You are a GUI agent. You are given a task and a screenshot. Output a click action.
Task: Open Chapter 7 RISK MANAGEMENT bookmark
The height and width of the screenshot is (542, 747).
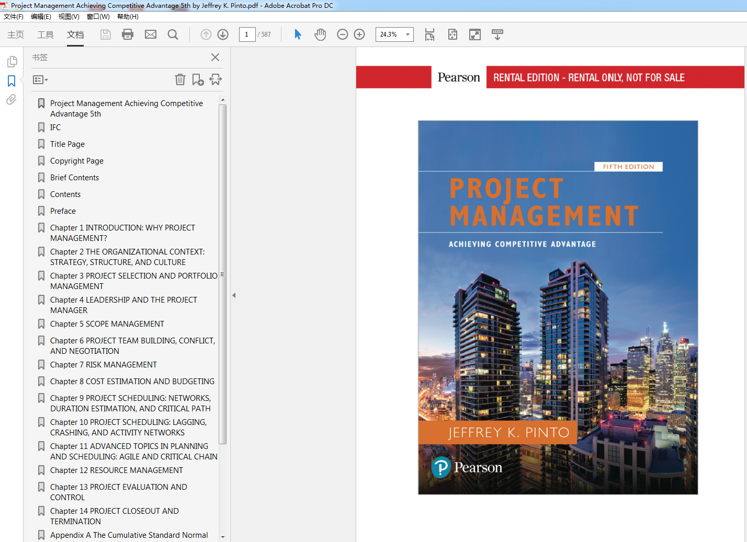(103, 365)
